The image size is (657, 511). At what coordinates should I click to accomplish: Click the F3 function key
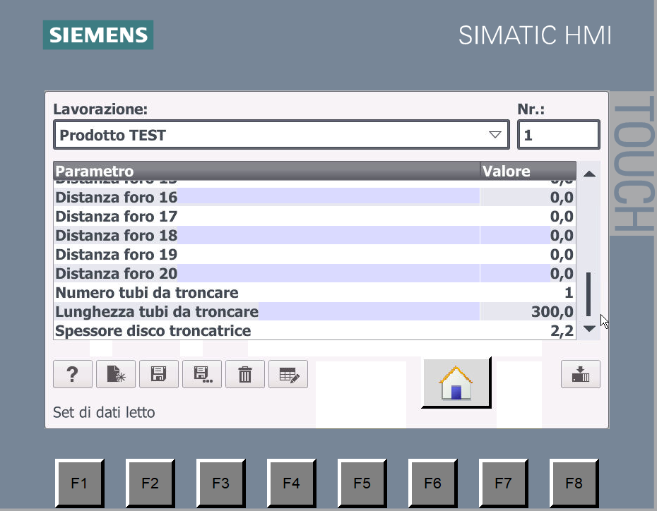(x=221, y=483)
